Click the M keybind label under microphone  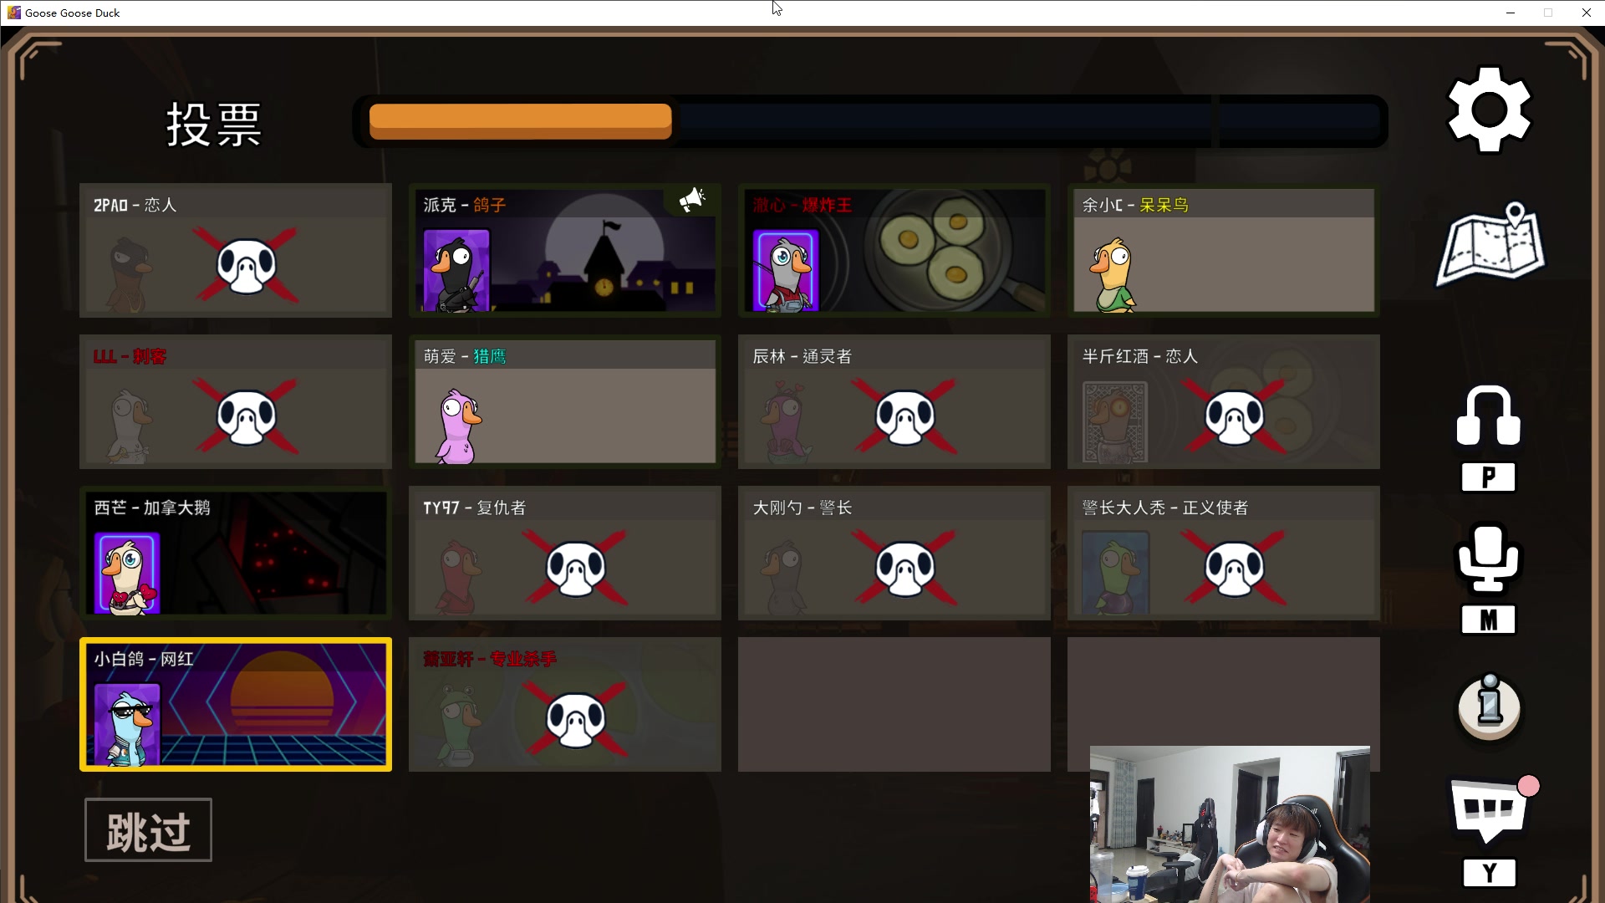click(1488, 620)
